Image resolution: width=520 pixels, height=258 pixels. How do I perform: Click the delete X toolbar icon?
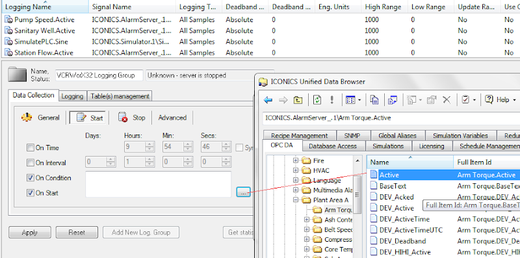(x=447, y=100)
